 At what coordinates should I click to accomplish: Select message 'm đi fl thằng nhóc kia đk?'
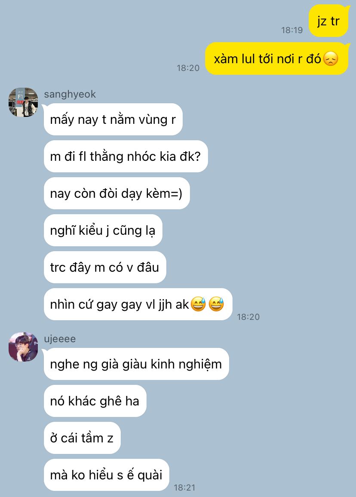click(126, 156)
